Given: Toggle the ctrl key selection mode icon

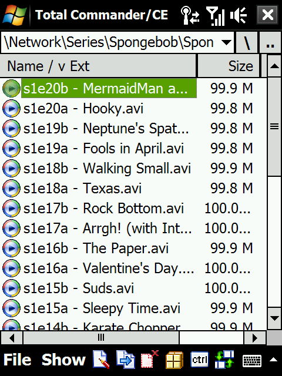Looking at the screenshot, I should [x=200, y=360].
